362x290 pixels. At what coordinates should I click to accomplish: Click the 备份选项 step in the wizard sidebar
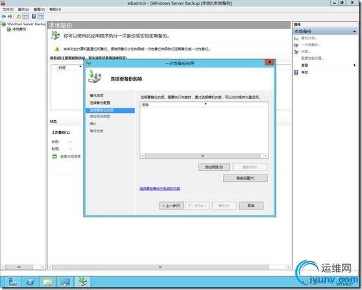click(97, 95)
